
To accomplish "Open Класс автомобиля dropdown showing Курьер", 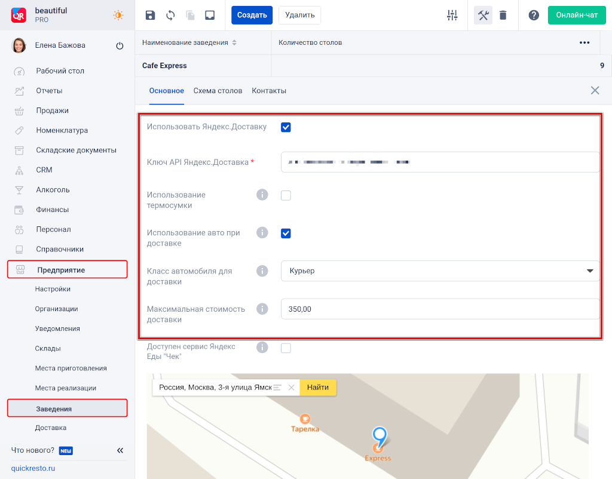I will tap(440, 271).
